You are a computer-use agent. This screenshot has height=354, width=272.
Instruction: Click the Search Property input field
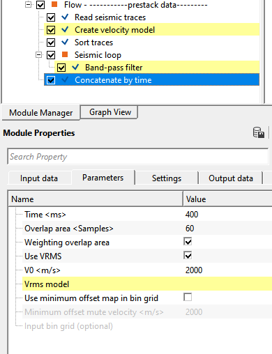(x=138, y=157)
